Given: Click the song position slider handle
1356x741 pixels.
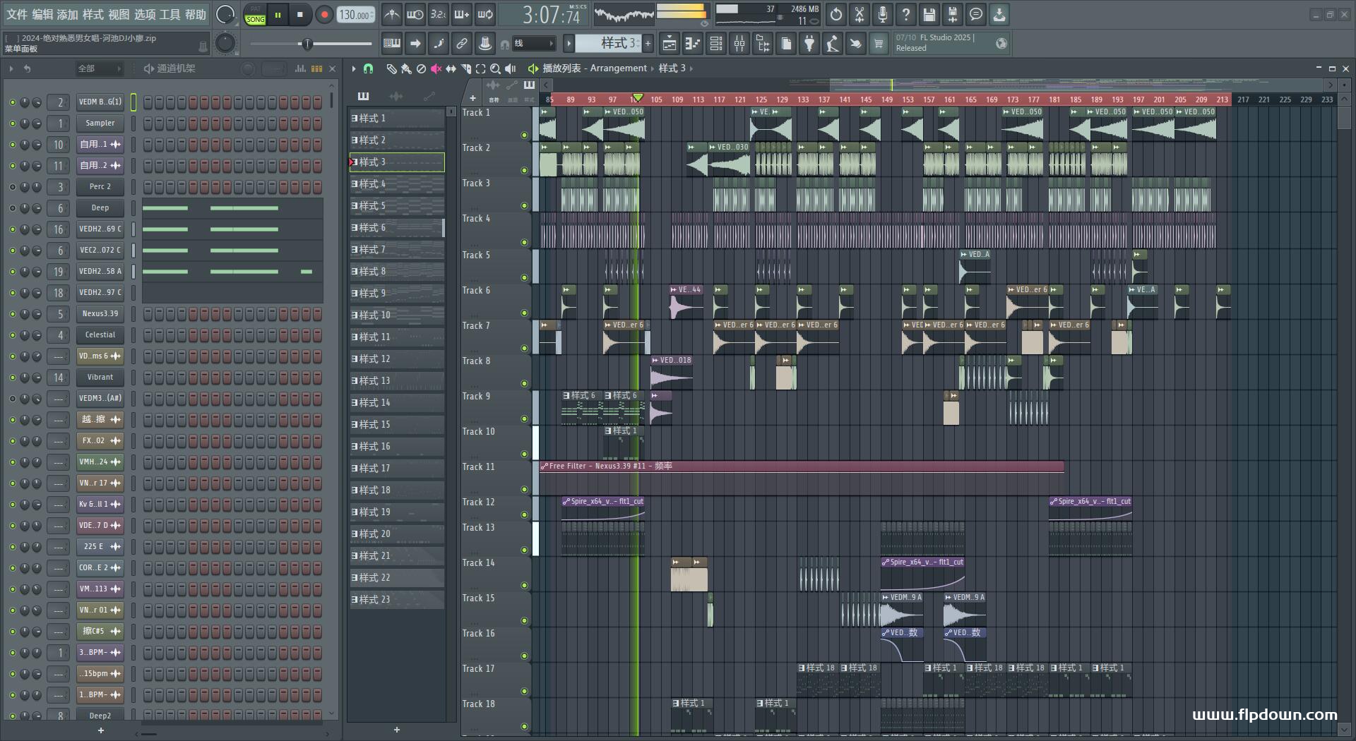Looking at the screenshot, I should click(307, 44).
